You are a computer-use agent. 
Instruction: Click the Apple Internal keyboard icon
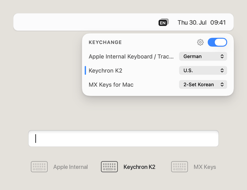click(39, 167)
